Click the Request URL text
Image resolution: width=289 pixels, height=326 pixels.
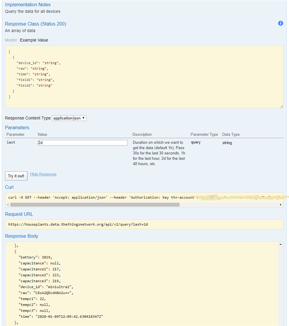[x=78, y=224]
